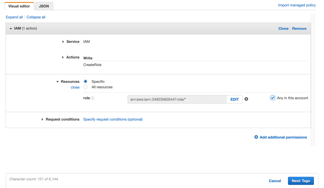The image size is (324, 188).
Task: Expand the Request conditions row
Action: pos(43,120)
